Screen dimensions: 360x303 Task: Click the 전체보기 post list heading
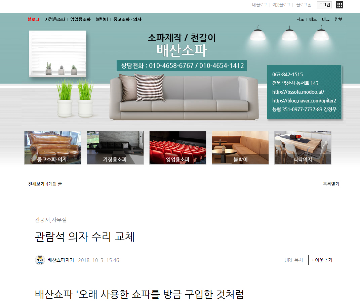pyautogui.click(x=36, y=184)
